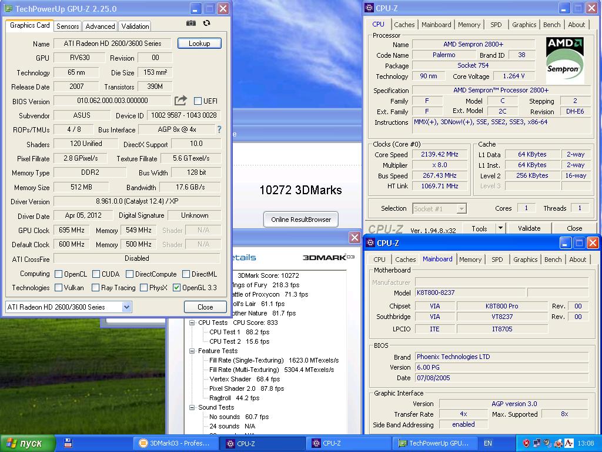Check the Vulkan technologies checkbox
Viewport: 602px width, 452px height.
tap(59, 288)
